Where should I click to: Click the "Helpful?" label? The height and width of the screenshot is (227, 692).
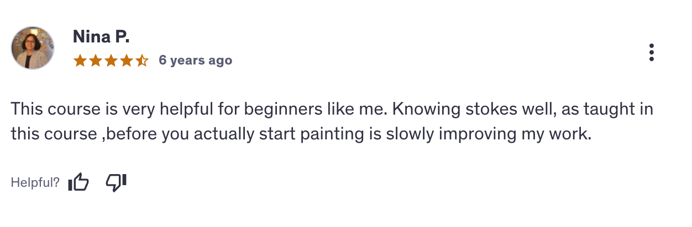(x=35, y=183)
